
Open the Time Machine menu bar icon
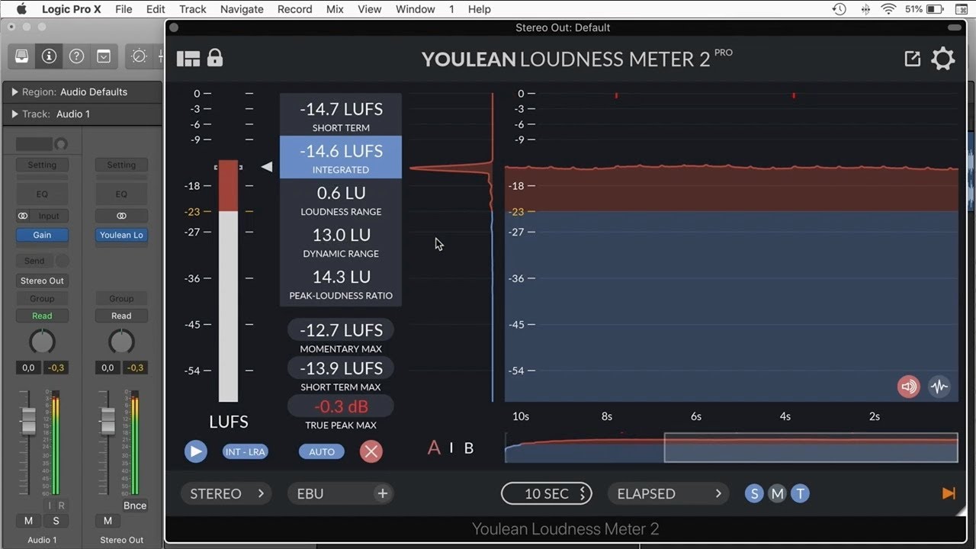point(839,9)
